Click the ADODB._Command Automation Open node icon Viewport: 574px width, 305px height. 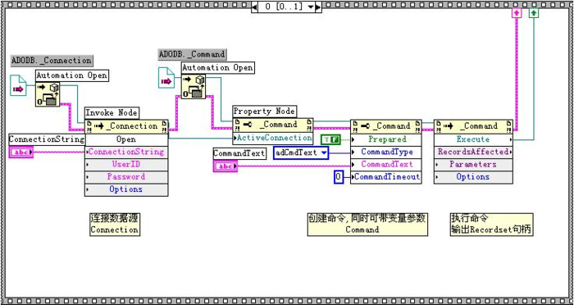point(194,86)
